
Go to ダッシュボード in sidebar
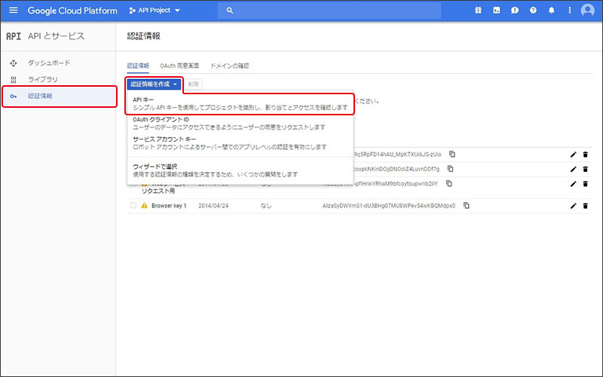[49, 63]
